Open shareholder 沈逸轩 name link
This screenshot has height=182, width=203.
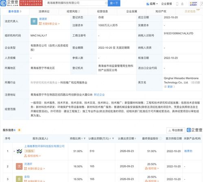(28, 164)
